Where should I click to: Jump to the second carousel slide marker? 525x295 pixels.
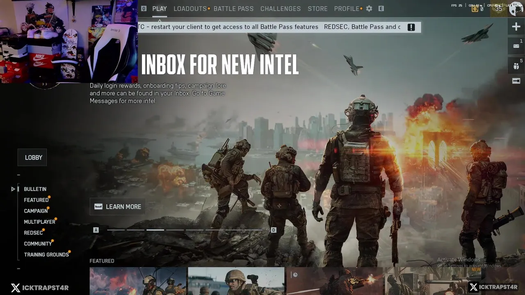[x=135, y=230]
